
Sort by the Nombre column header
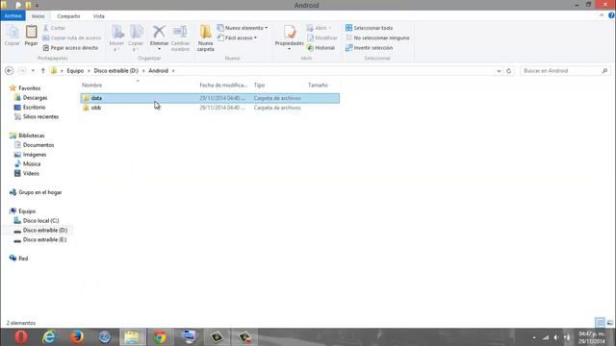coord(92,86)
